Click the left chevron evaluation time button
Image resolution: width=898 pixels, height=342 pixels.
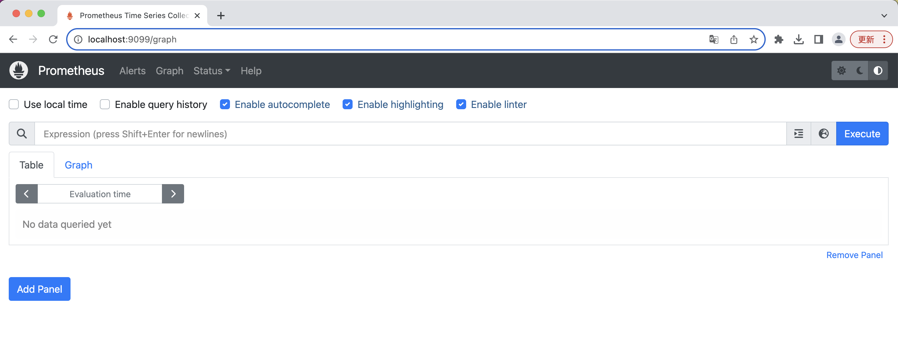pos(26,194)
